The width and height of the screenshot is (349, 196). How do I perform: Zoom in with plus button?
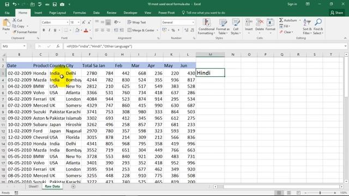click(x=335, y=193)
